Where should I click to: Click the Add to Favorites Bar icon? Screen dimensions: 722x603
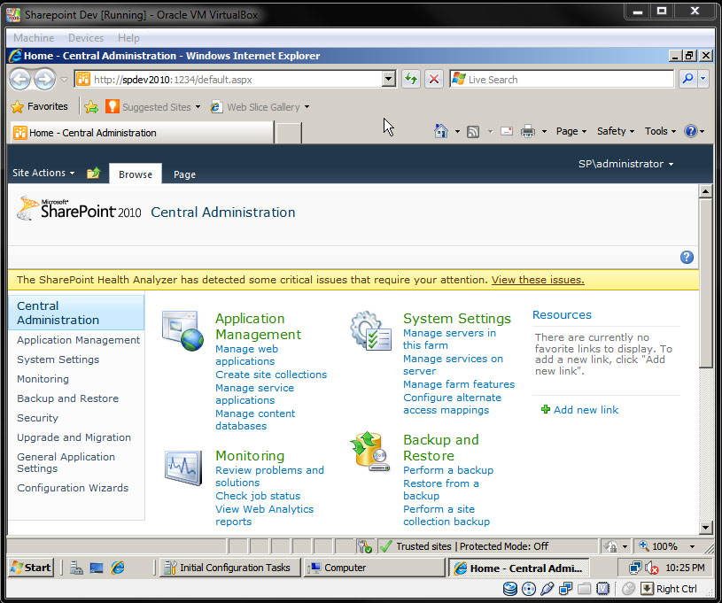tap(91, 107)
